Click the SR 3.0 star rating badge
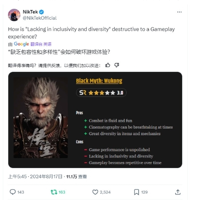Screen dimensions: 197x200 coord(101,93)
